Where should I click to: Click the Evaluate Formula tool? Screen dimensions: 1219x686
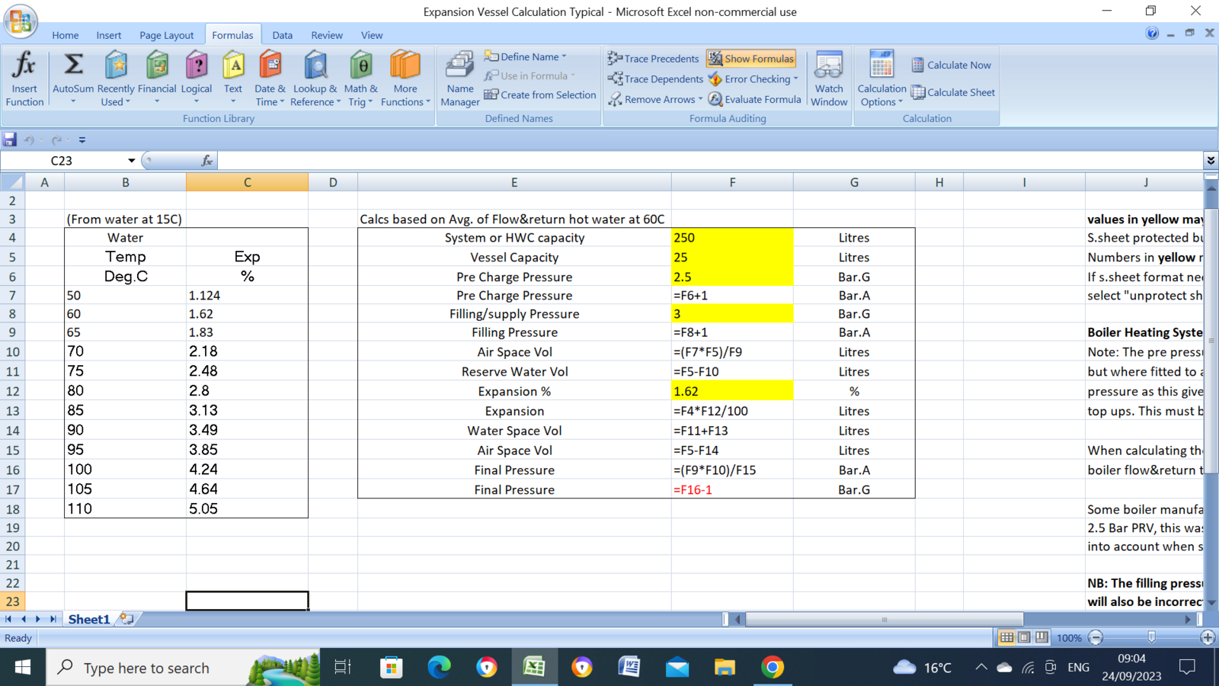[754, 99]
